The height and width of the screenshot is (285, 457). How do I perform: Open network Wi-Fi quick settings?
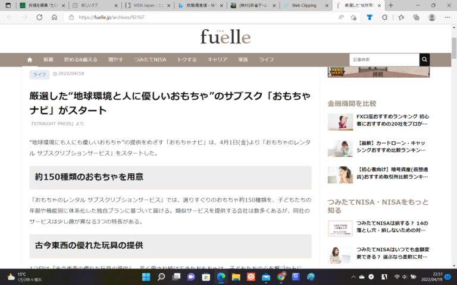397,277
